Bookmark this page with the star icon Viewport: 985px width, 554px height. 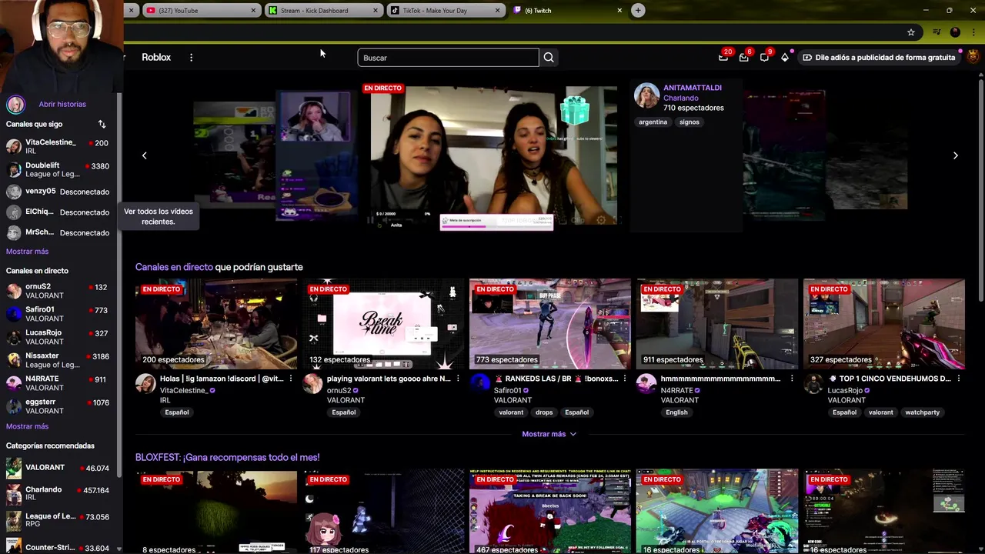pyautogui.click(x=911, y=32)
